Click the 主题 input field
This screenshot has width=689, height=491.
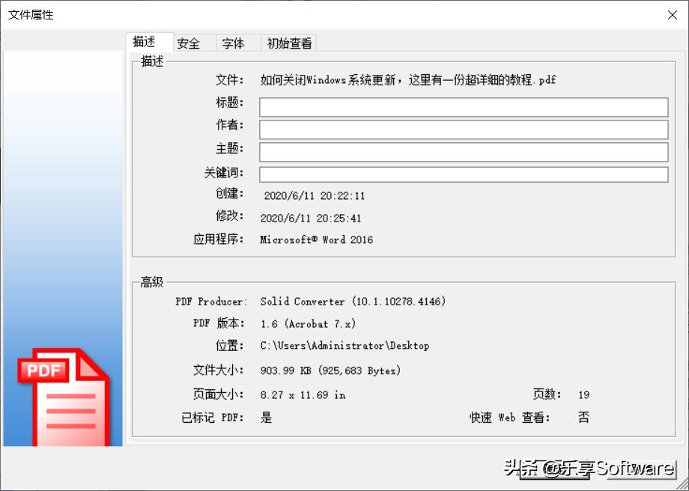click(464, 152)
